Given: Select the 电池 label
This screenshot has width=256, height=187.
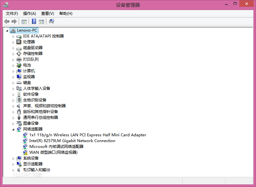Looking at the screenshot, I should click(27, 65).
